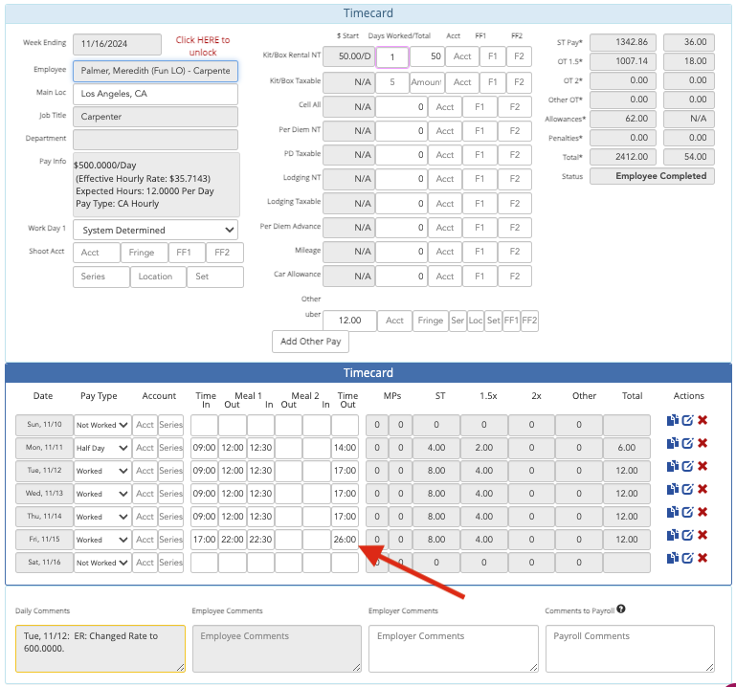Edit the Sun, 11/10 row details
This screenshot has width=736, height=687.
pos(687,420)
